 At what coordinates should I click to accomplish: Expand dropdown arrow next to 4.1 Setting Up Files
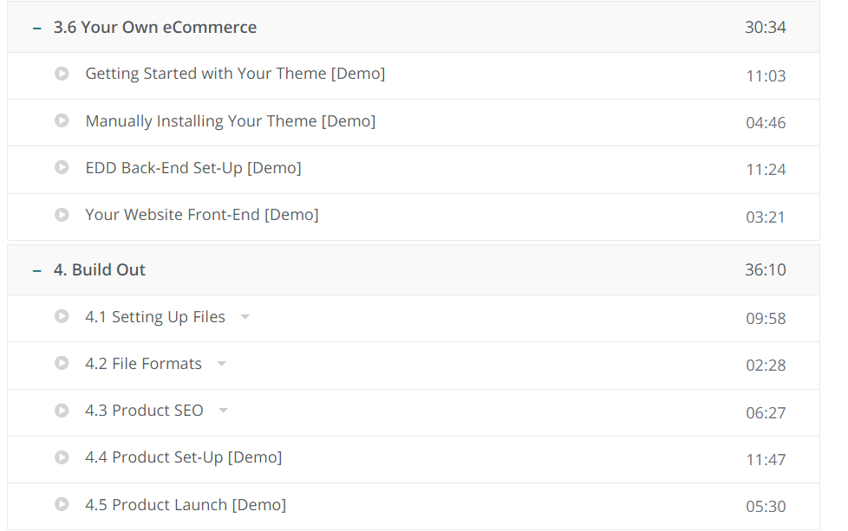(245, 317)
